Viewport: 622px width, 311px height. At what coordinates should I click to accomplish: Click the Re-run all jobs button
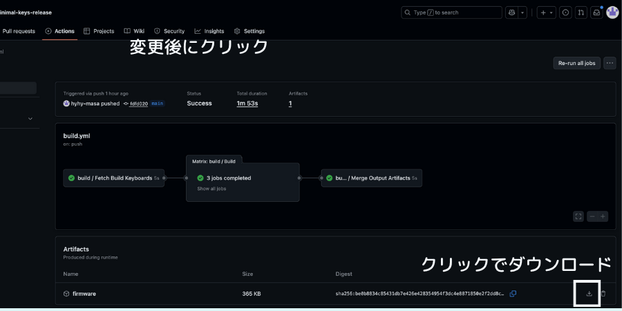[576, 63]
